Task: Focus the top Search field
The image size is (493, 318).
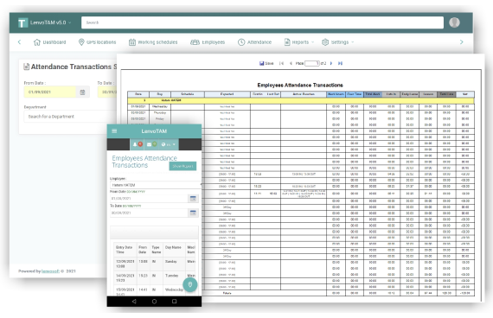Action: pyautogui.click(x=262, y=22)
